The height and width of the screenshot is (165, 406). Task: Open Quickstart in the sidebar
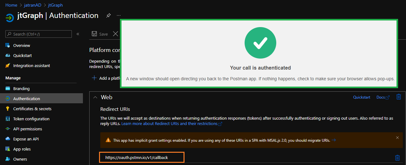(22, 55)
